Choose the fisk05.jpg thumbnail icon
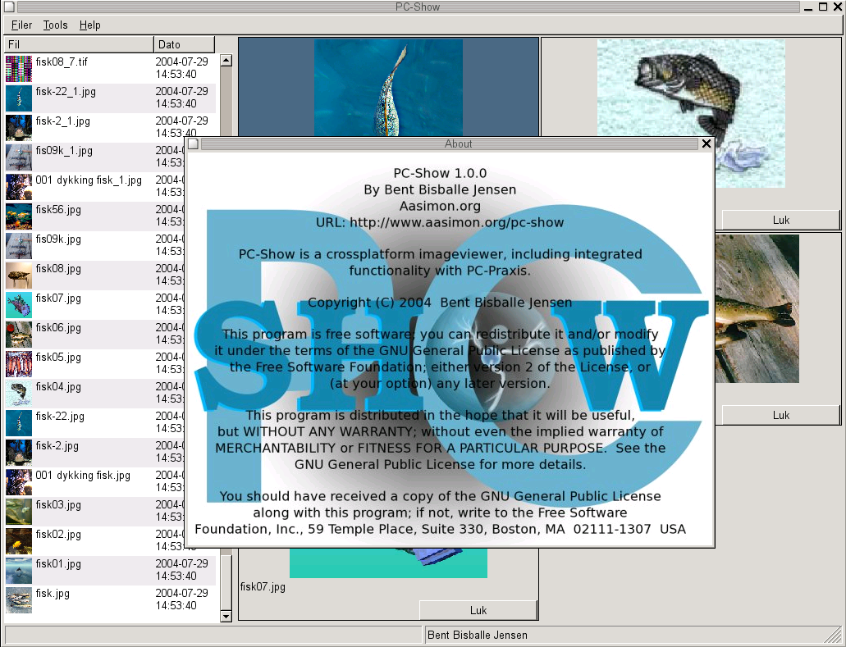This screenshot has width=846, height=647. (19, 364)
